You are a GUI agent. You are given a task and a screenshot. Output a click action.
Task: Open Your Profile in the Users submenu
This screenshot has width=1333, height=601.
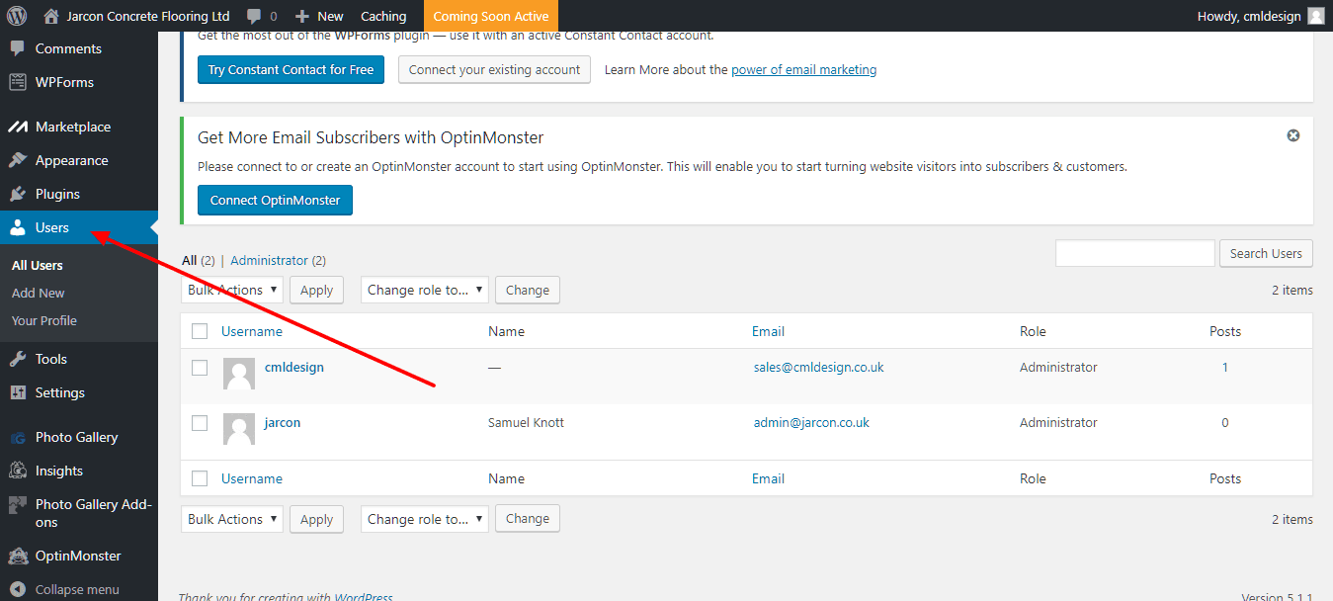click(44, 320)
